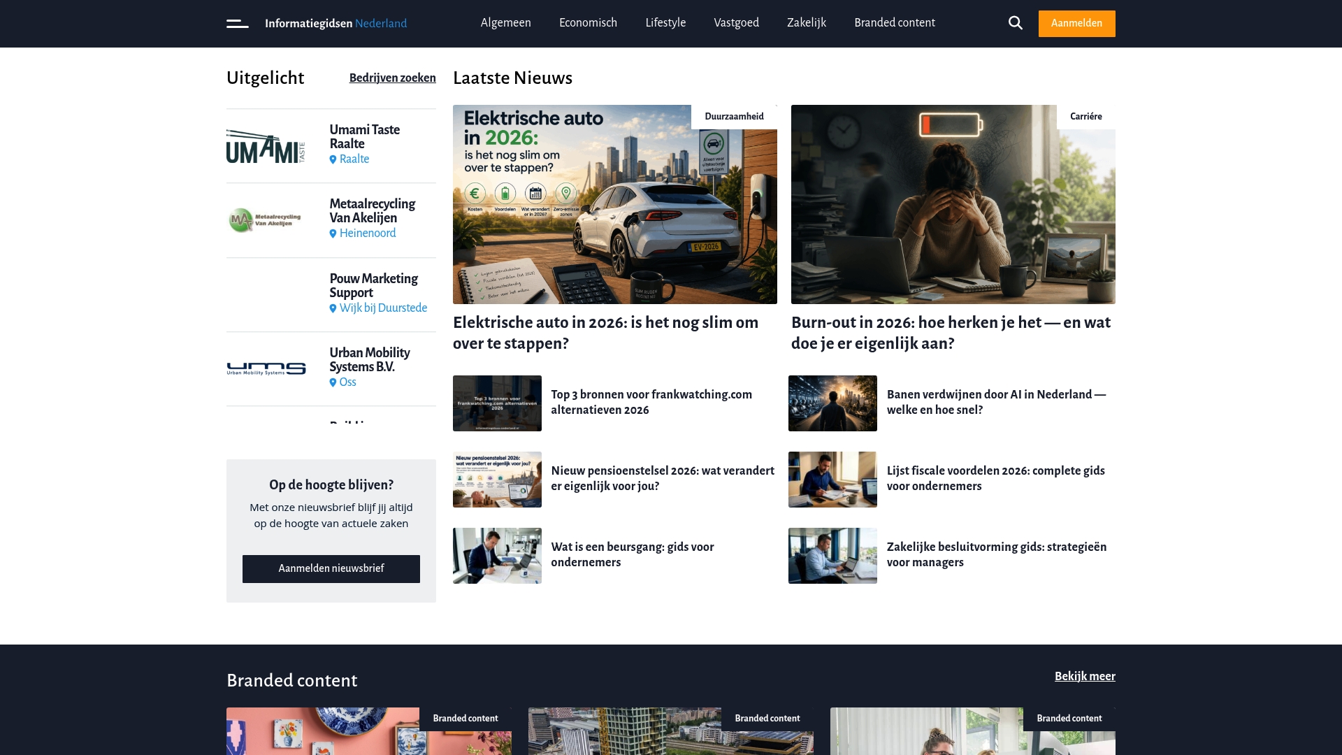The width and height of the screenshot is (1342, 755).
Task: Click the location pin next to Heinenoord
Action: click(333, 233)
